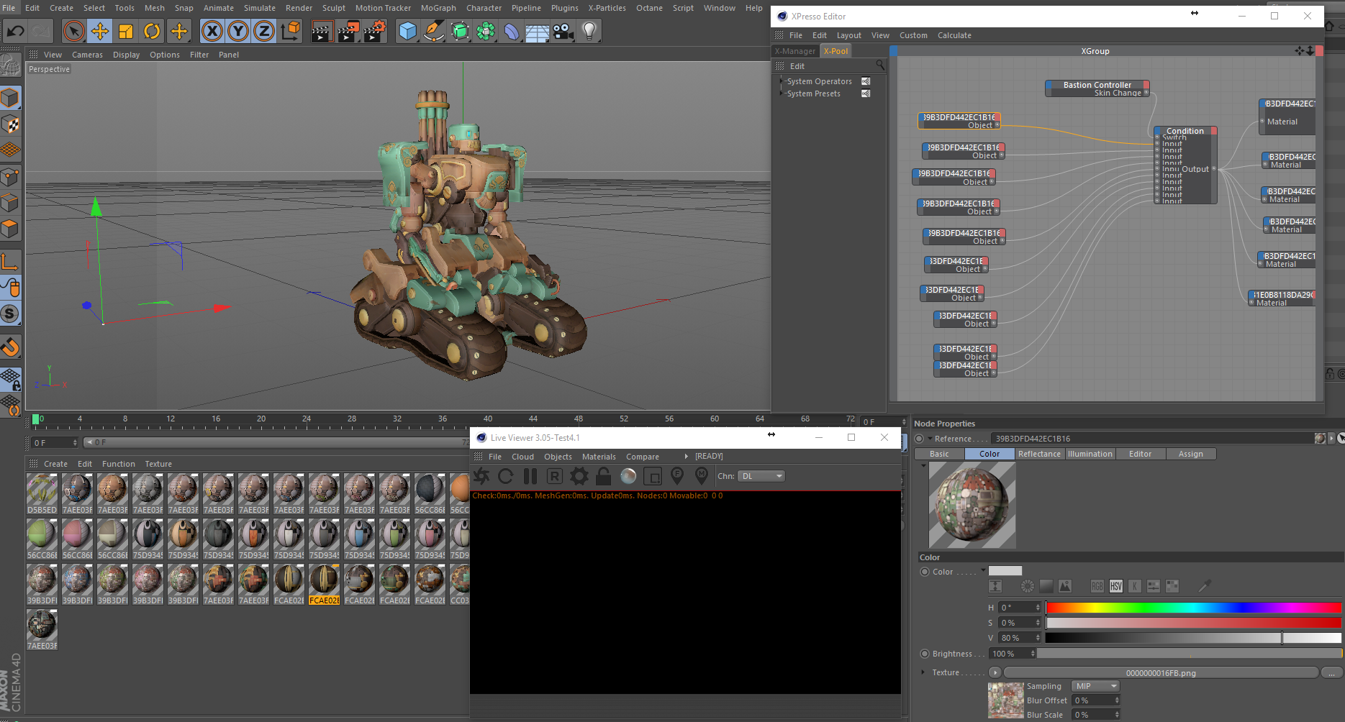This screenshot has height=722, width=1345.
Task: Toggle the Live Viewer lock resolution icon
Action: tap(604, 476)
